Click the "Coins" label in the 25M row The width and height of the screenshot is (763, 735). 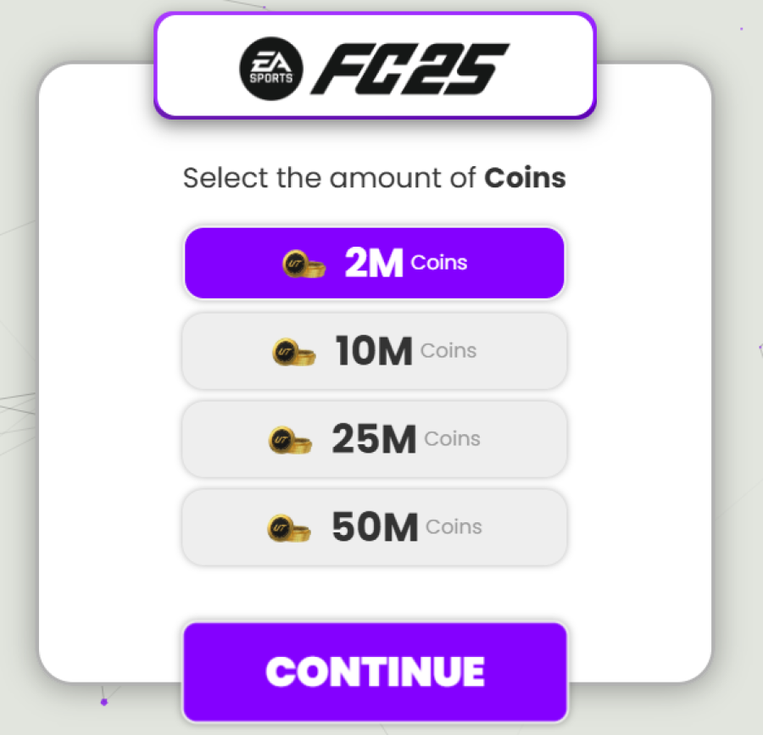tap(452, 439)
